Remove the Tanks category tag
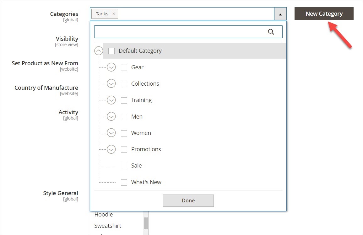Screen dimensions: 363x235 click(113, 13)
